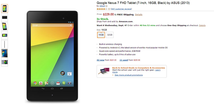Viewport: 214px width, 104px height.
Task: Select the landscape tablet thumbnail
Action: coord(5,35)
